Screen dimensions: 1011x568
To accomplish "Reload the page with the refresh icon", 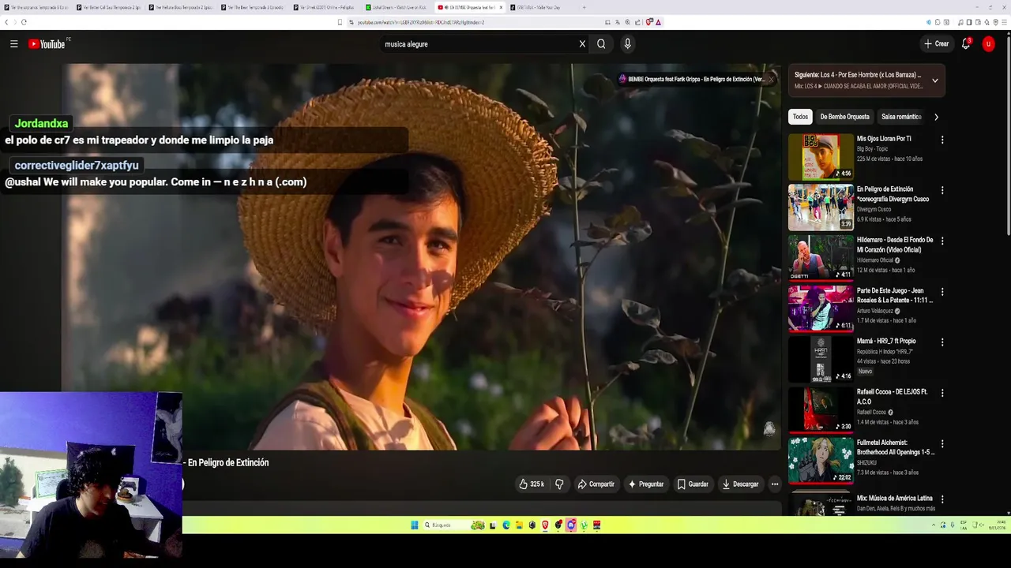I will 24,22.
